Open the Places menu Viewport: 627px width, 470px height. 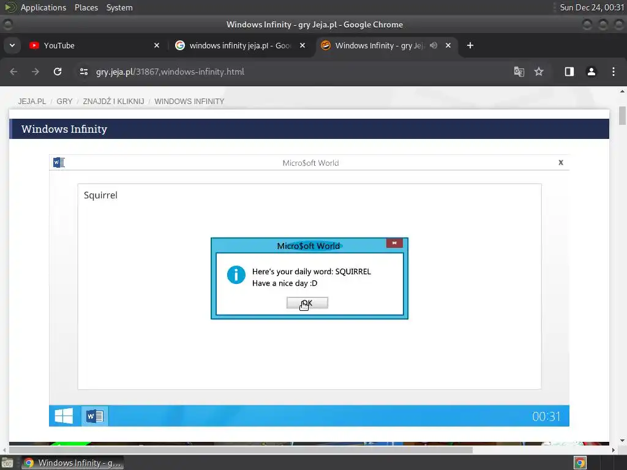pyautogui.click(x=86, y=7)
